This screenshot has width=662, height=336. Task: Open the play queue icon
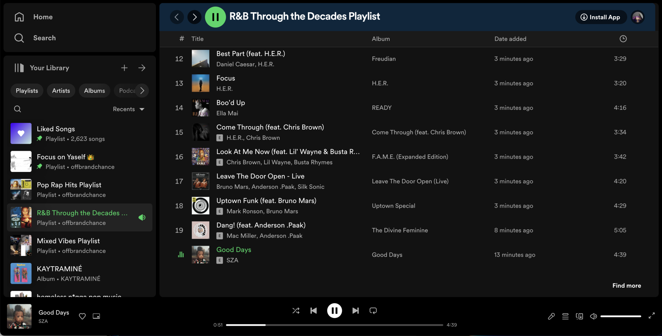(565, 316)
